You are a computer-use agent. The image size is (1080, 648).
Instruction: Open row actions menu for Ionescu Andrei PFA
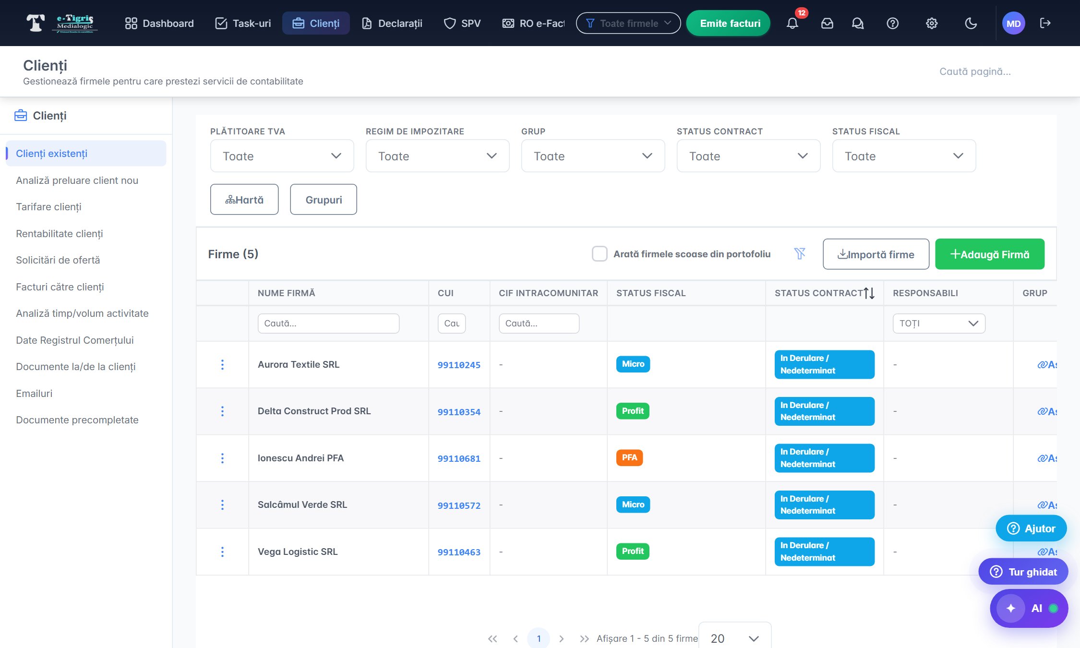222,458
